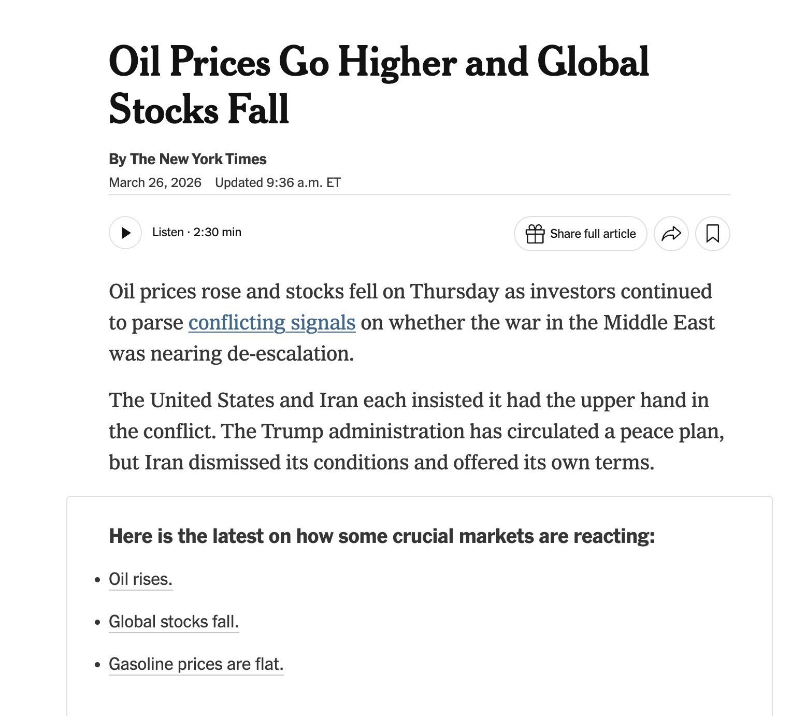Screen dimensions: 806x716
Task: Open the conflicting signals link
Action: point(271,323)
